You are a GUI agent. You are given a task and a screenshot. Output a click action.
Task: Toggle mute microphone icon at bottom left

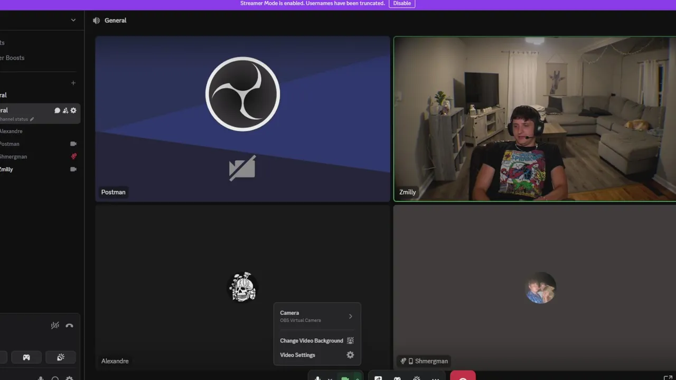click(x=41, y=378)
